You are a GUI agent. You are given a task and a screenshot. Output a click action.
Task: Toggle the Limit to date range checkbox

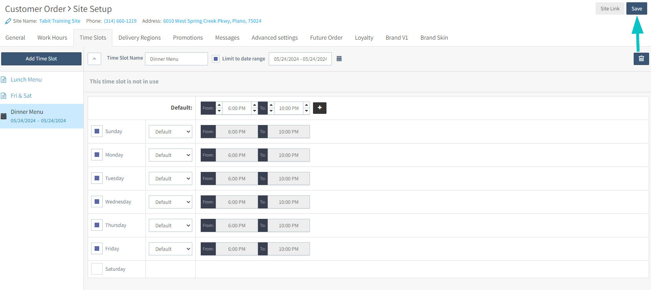(216, 59)
